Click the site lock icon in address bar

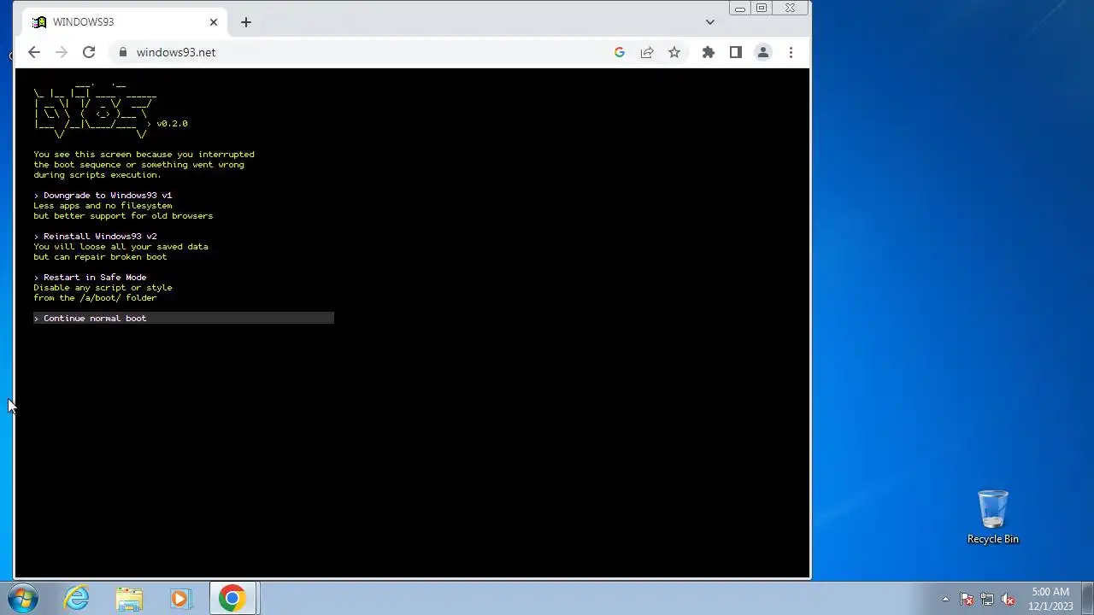click(123, 52)
